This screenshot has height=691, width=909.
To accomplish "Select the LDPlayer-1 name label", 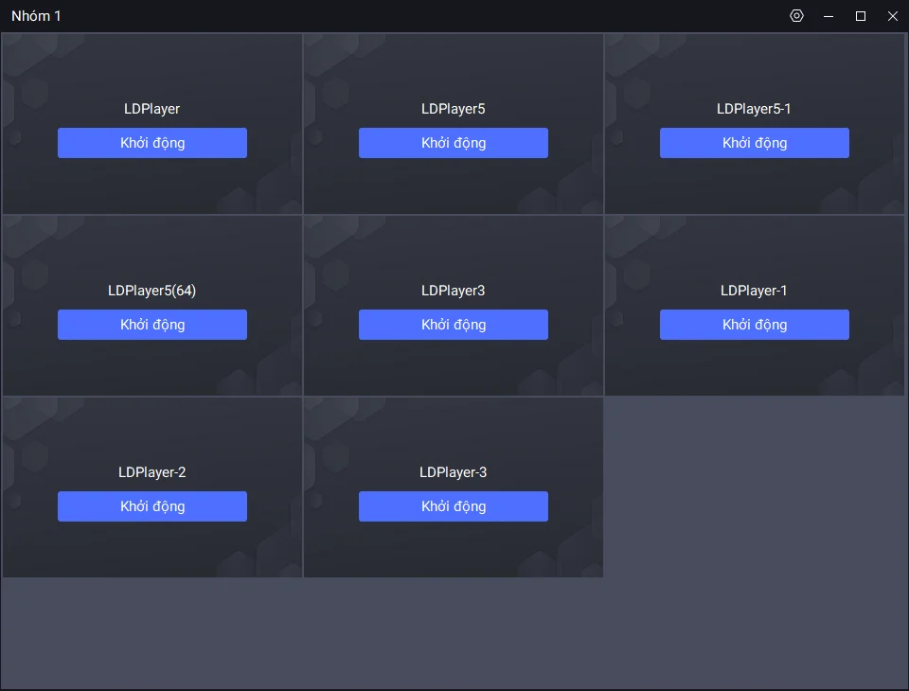I will click(x=754, y=291).
